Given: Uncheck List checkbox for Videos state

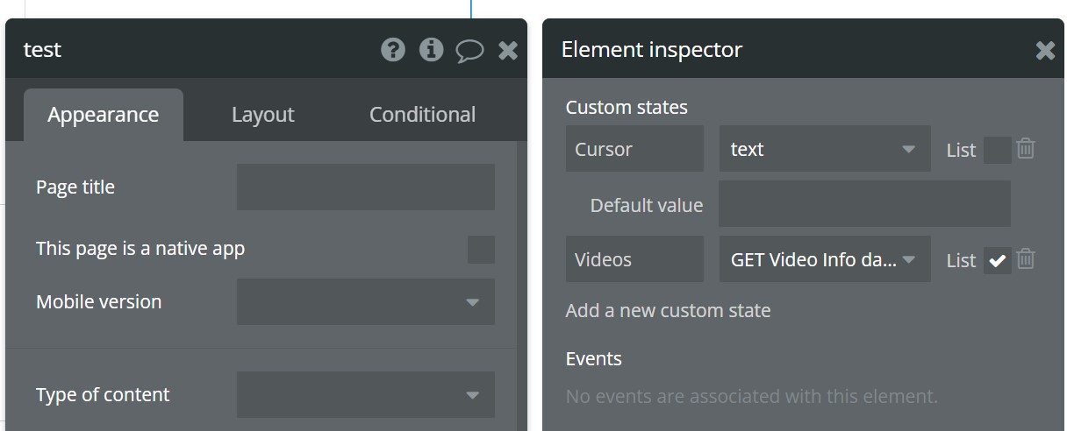Looking at the screenshot, I should click(x=998, y=260).
